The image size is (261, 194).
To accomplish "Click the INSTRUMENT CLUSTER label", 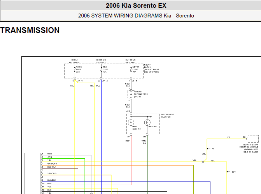I will 168,116.
